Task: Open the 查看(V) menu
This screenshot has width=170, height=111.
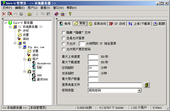Action: (x=45, y=8)
